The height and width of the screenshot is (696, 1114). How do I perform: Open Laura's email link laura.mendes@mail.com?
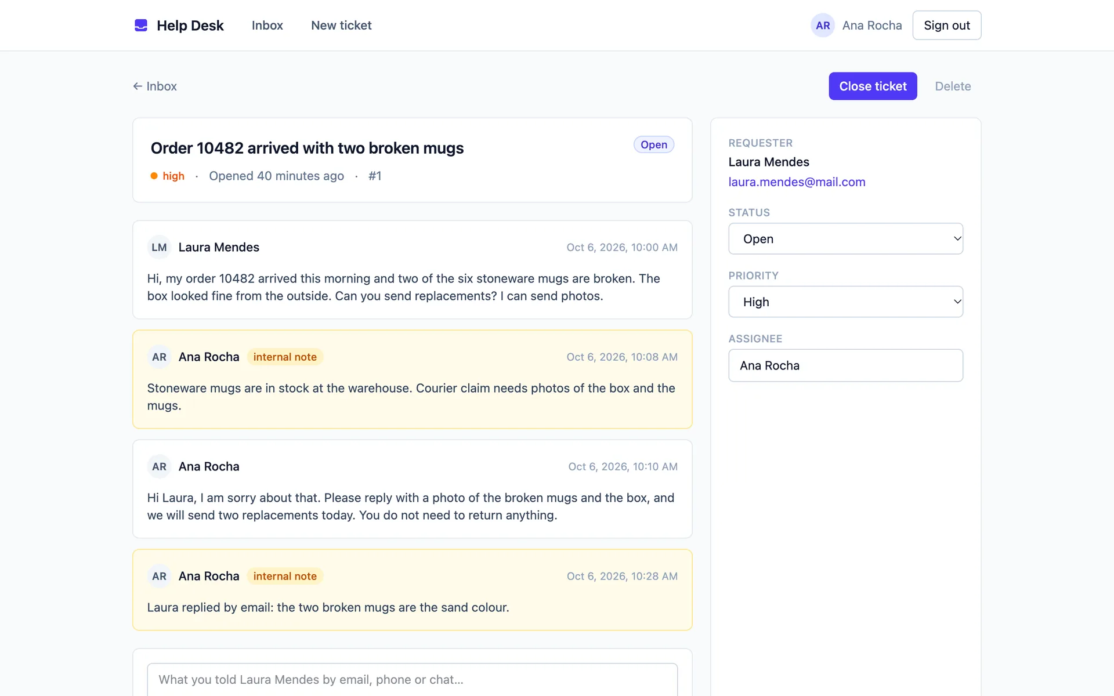coord(797,182)
